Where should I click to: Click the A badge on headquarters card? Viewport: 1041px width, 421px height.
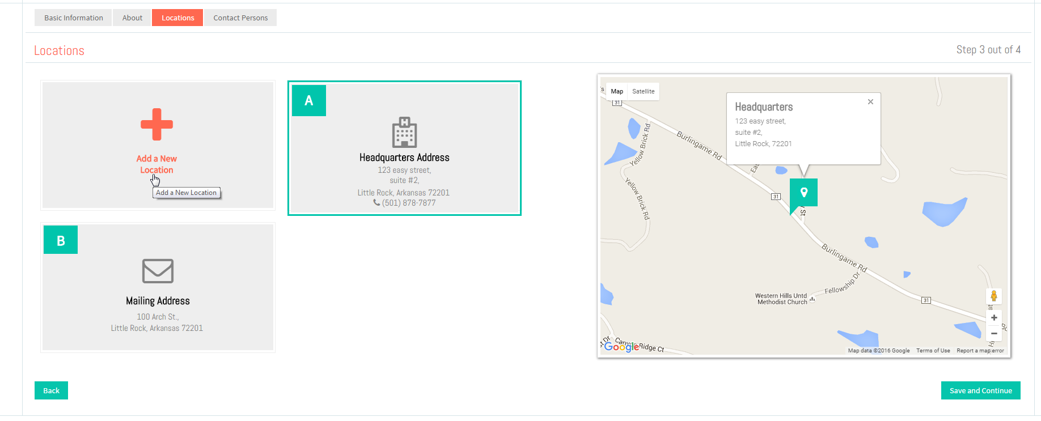(x=309, y=100)
